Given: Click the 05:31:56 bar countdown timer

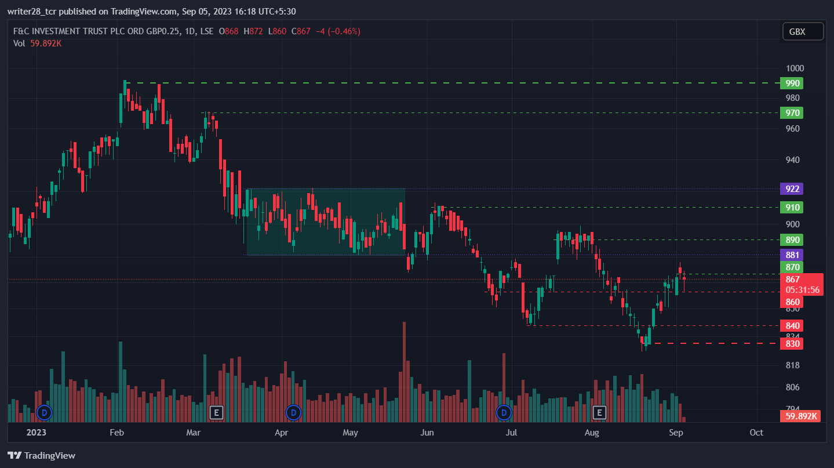Looking at the screenshot, I should point(802,290).
